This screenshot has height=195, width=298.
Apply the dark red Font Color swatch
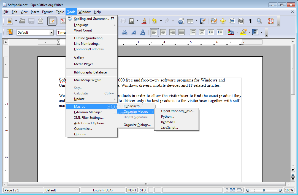231,32
